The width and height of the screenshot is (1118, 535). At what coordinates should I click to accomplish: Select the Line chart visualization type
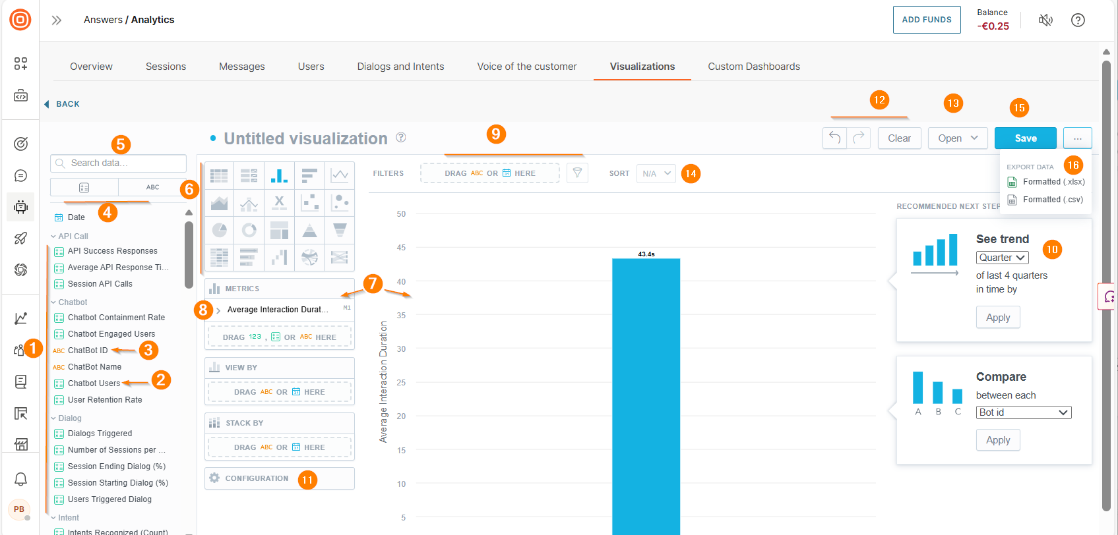[x=340, y=175]
